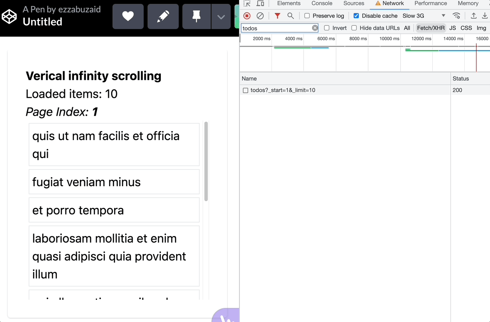Click the pencil edit icon button
490x322 pixels.
pos(163,17)
